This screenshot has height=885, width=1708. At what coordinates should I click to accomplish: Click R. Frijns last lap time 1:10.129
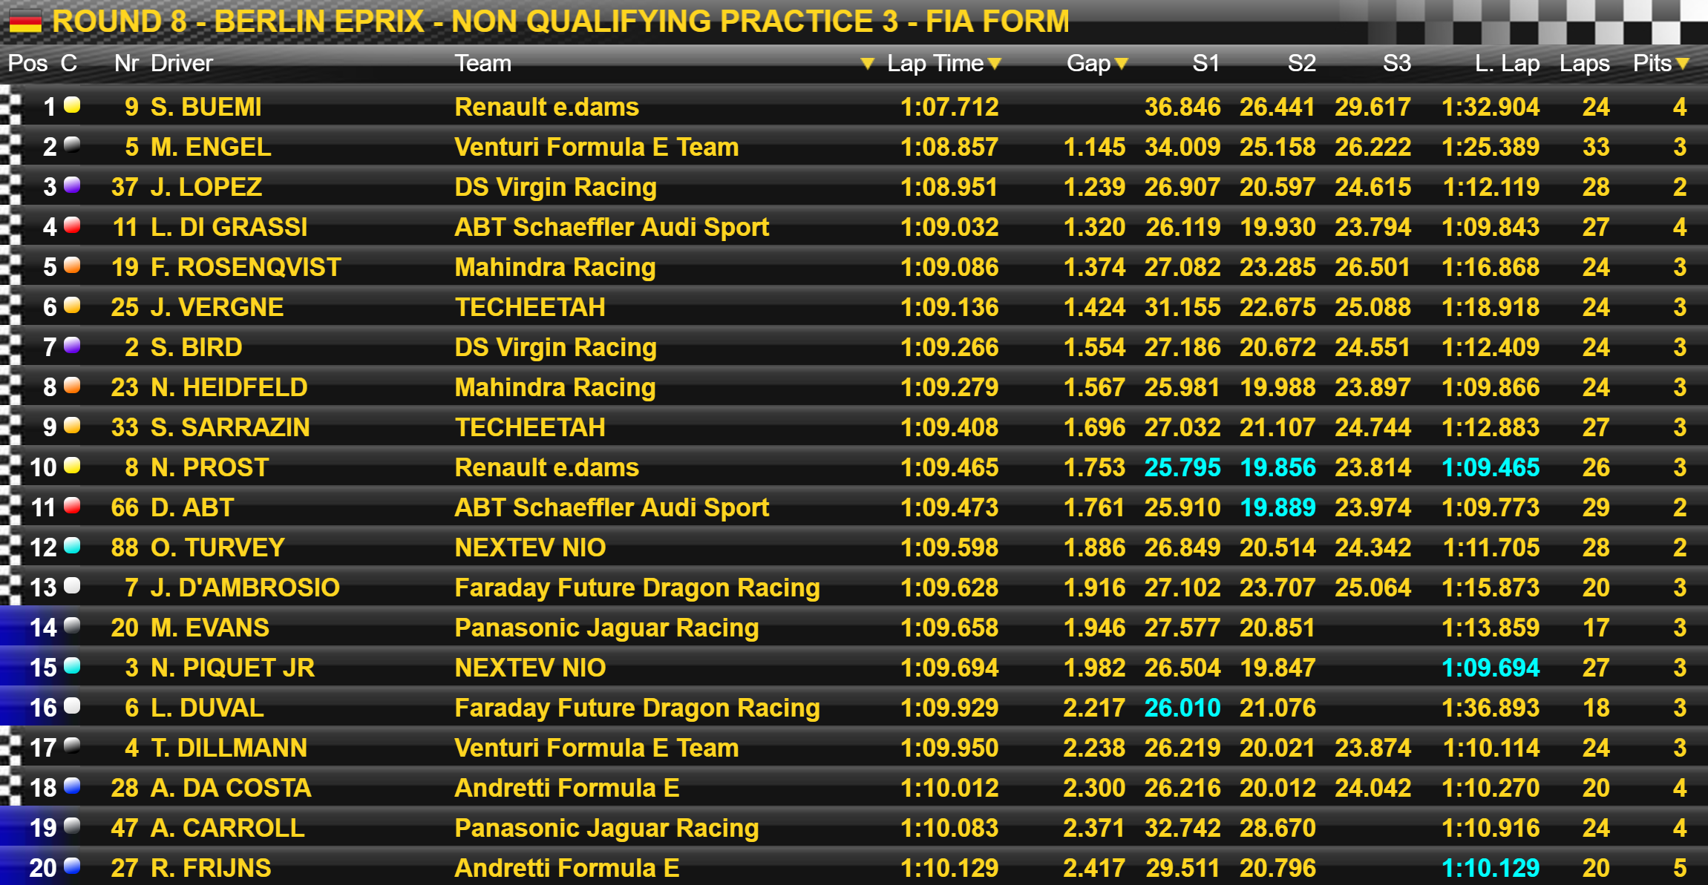[1491, 868]
